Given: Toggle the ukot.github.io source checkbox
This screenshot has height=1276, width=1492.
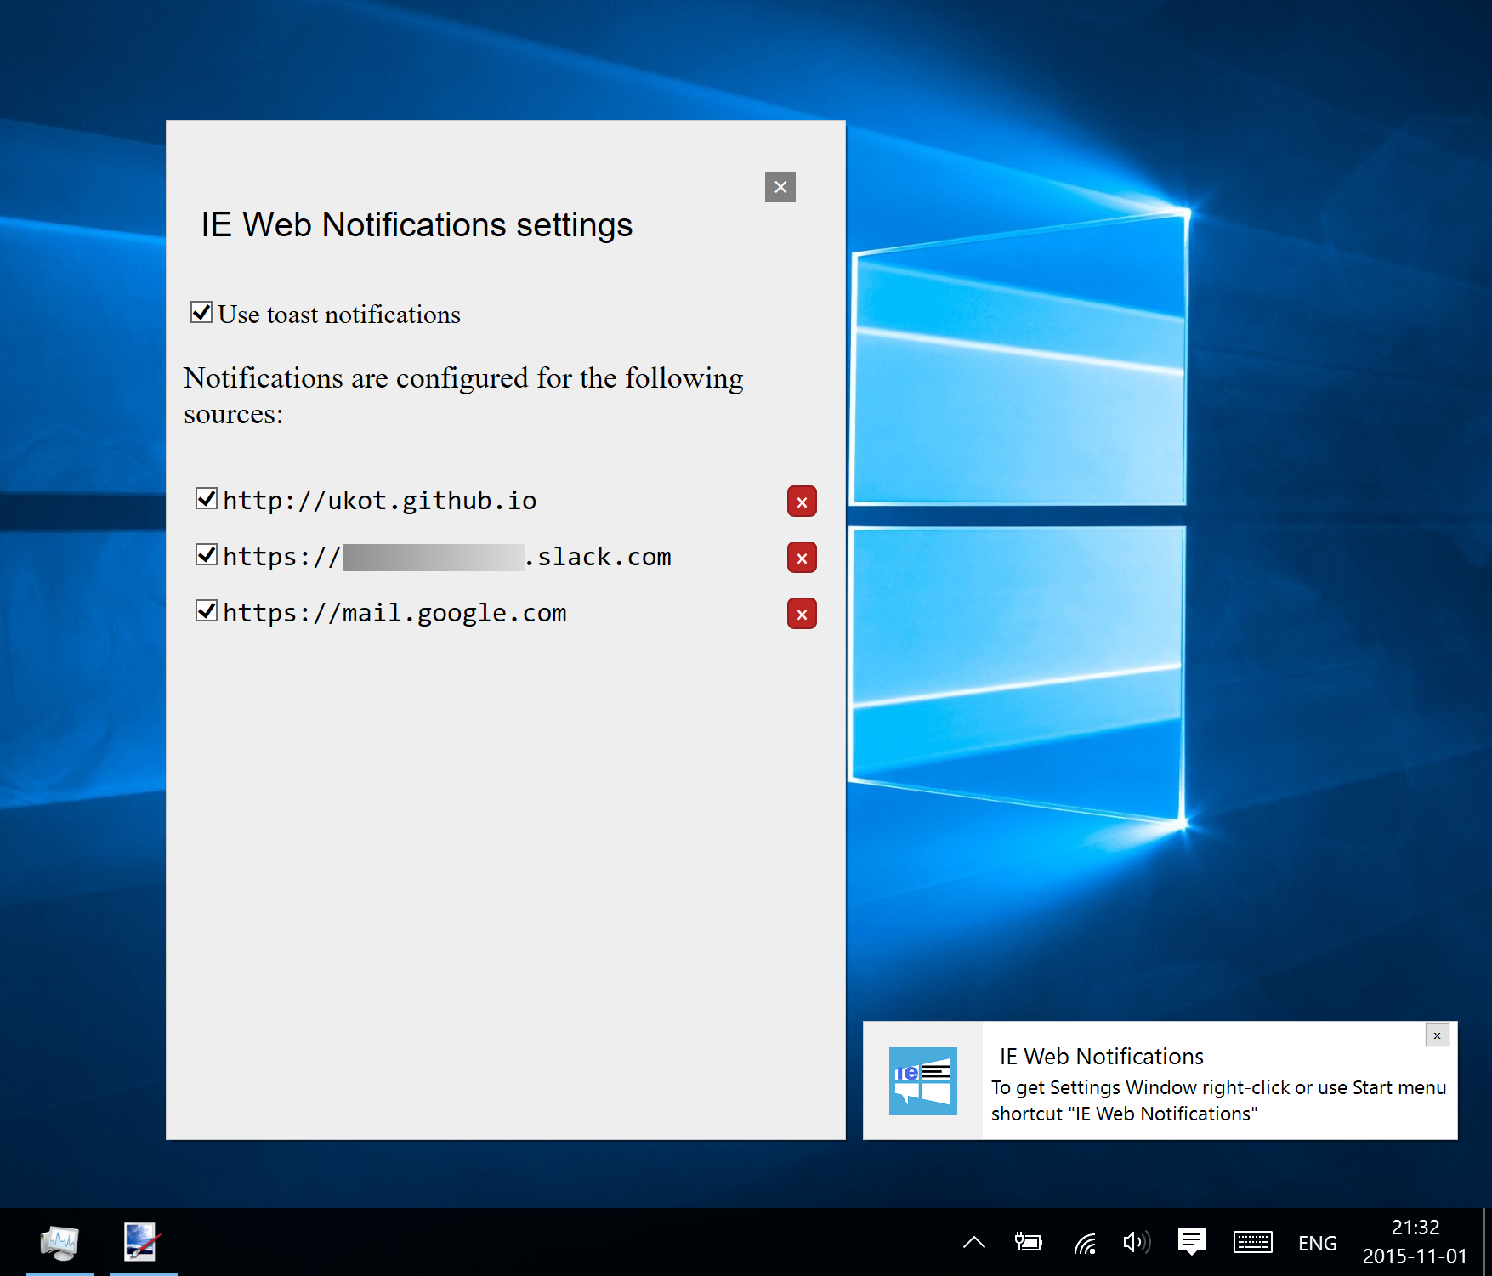Looking at the screenshot, I should click(x=207, y=498).
